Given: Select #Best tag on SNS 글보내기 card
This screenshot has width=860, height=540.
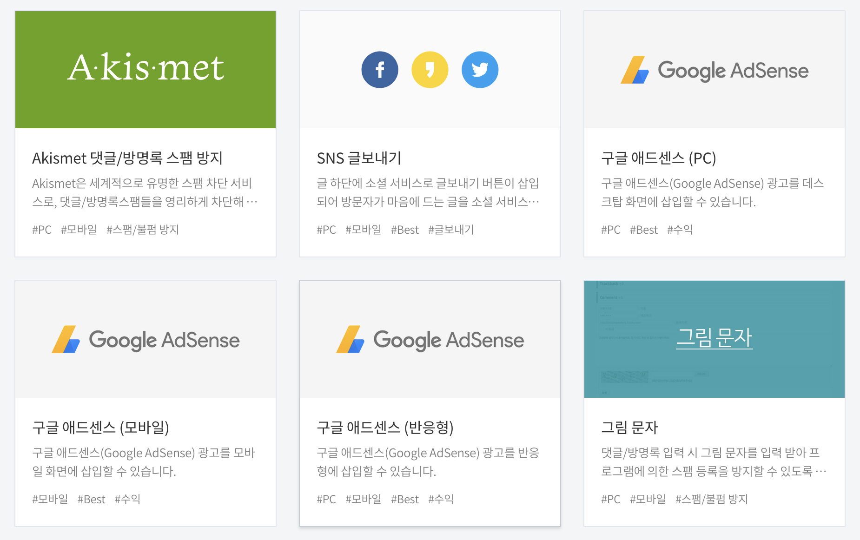Looking at the screenshot, I should (405, 230).
